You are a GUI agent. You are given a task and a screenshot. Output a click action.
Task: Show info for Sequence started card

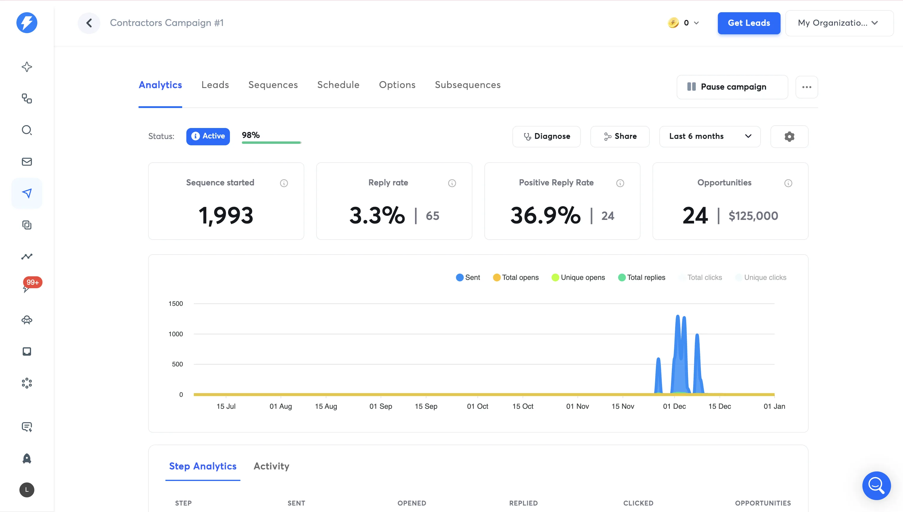coord(284,183)
